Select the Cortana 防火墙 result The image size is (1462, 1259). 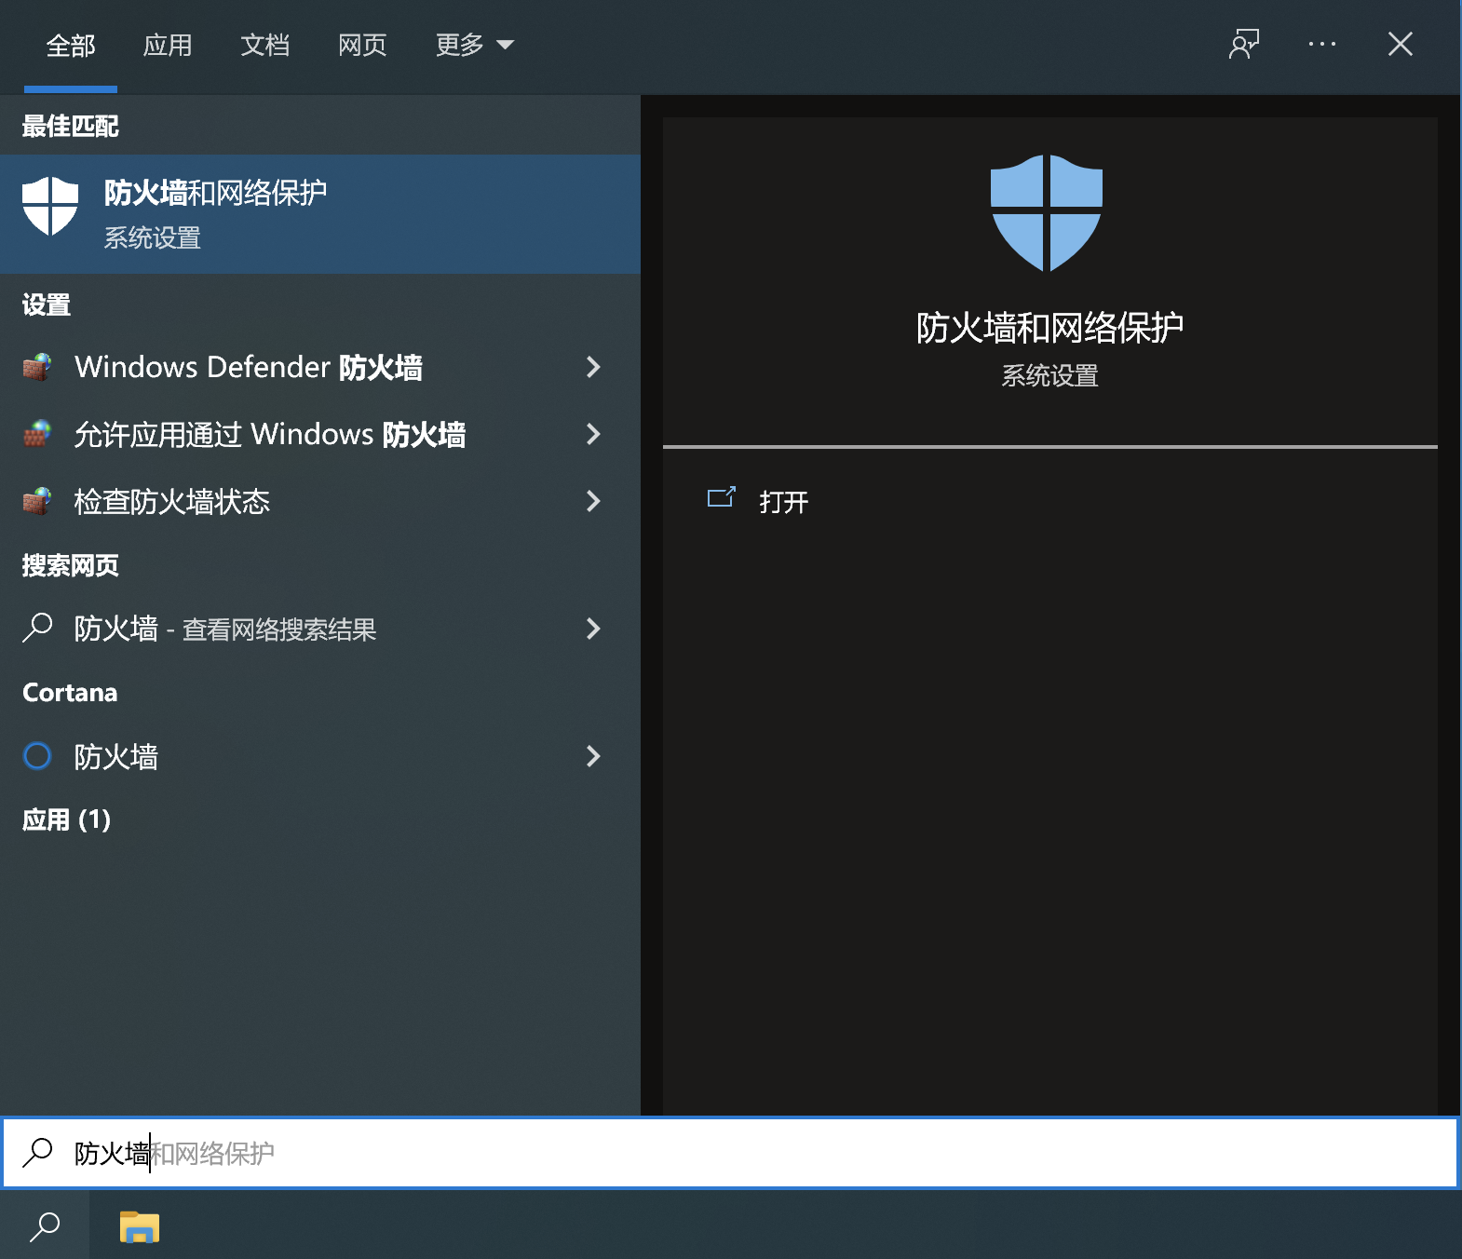pyautogui.click(x=320, y=756)
